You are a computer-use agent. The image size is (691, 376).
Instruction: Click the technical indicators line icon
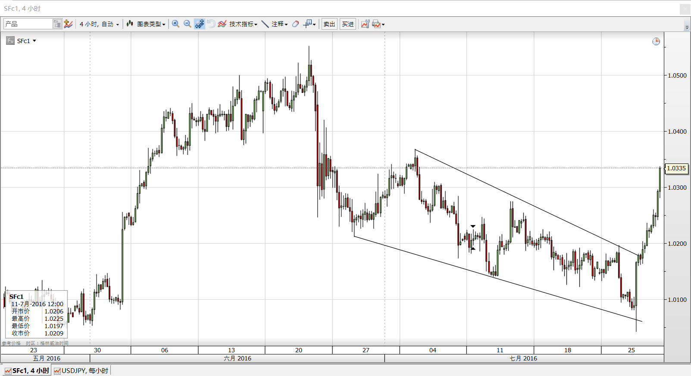tap(222, 24)
